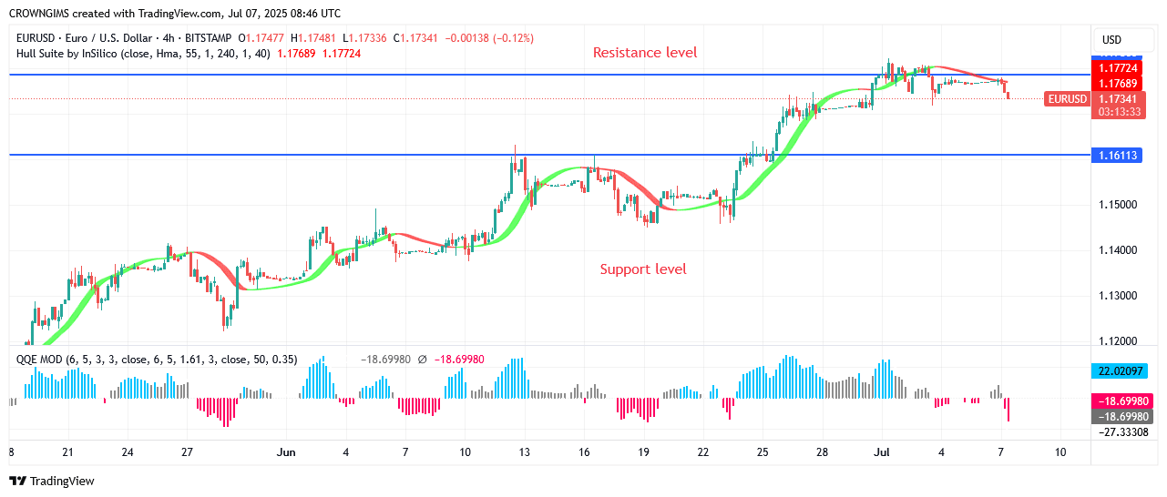The height and width of the screenshot is (497, 1167).
Task: Click the 19 date label on time axis
Action: [643, 452]
